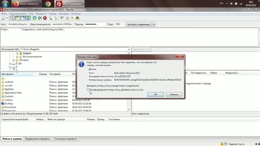Open the Редактирование menu

18,13
